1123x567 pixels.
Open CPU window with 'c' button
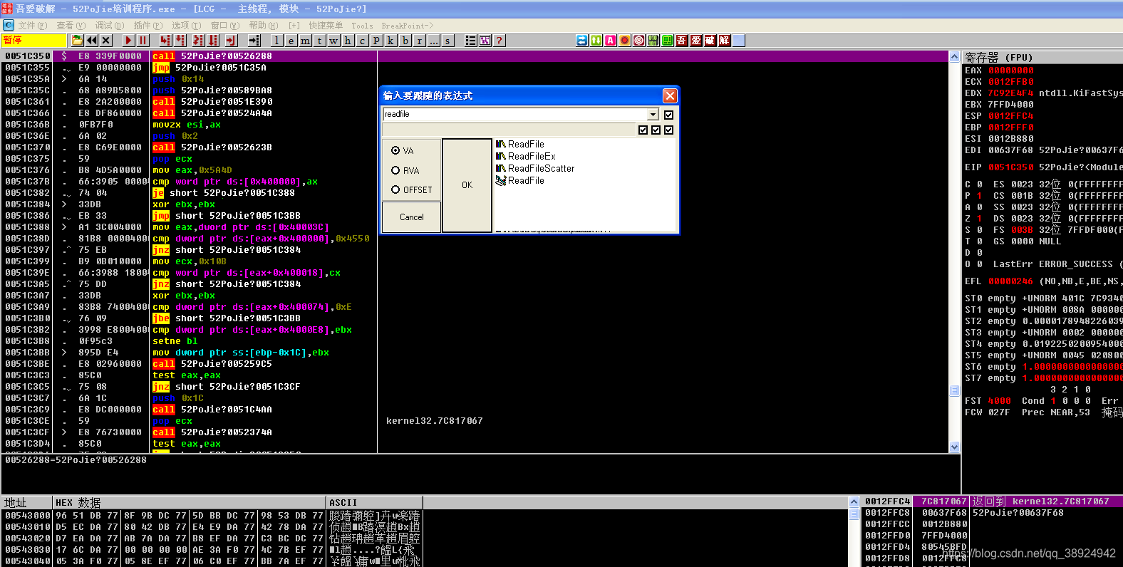pyautogui.click(x=362, y=41)
